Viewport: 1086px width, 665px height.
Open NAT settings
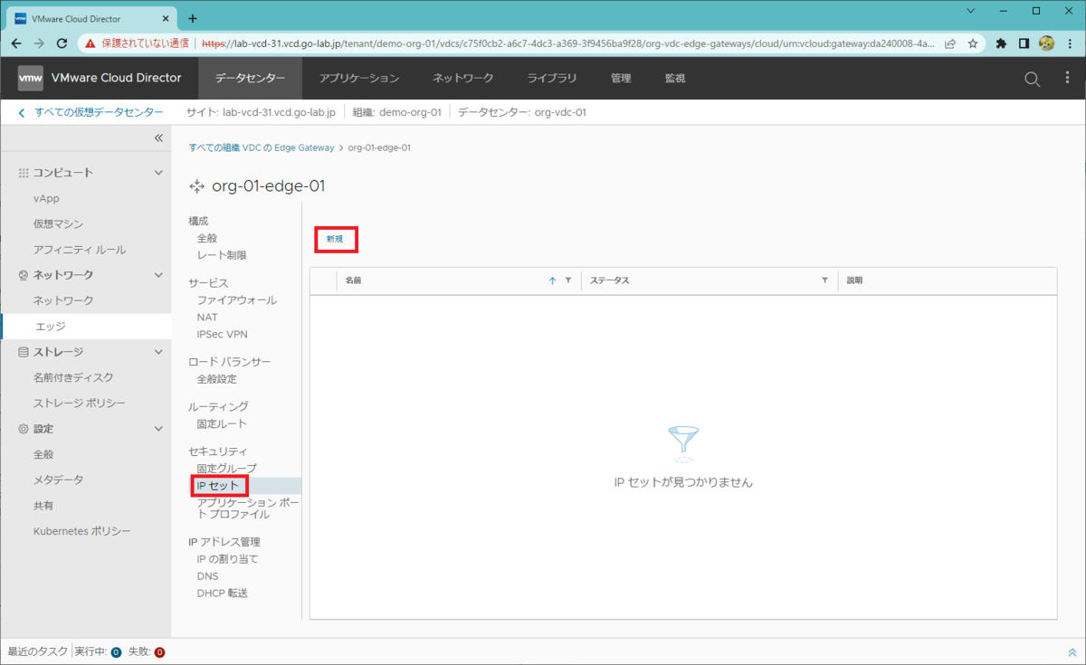click(207, 318)
